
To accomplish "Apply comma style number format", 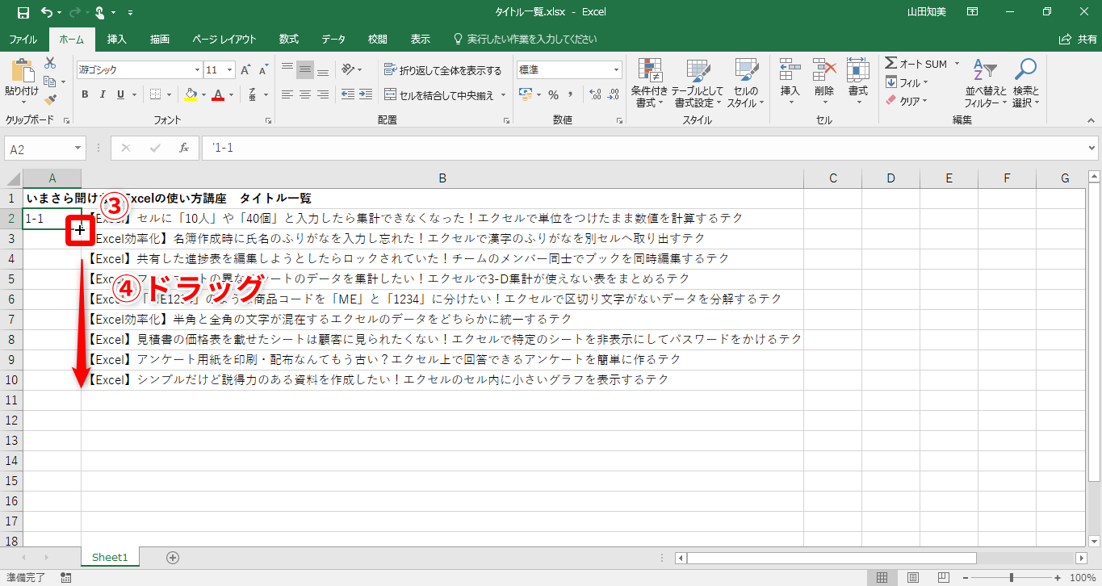I will pos(572,94).
